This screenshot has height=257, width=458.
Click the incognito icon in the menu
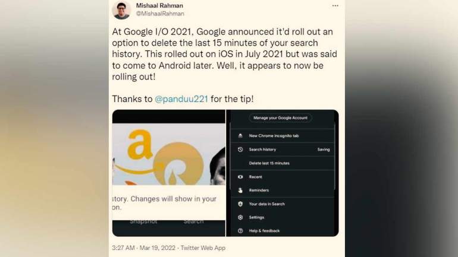240,136
